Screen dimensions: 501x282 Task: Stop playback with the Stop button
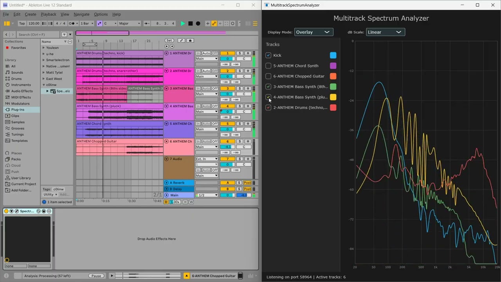coord(191,23)
